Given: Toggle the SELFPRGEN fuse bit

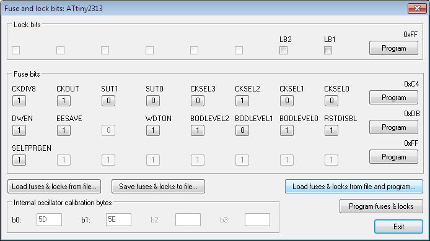Looking at the screenshot, I should pos(19,160).
